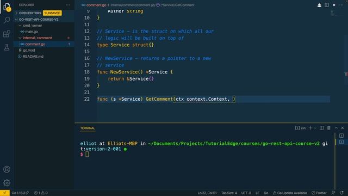
Task: Maximize the terminal panel with the up chevron
Action: (x=336, y=128)
